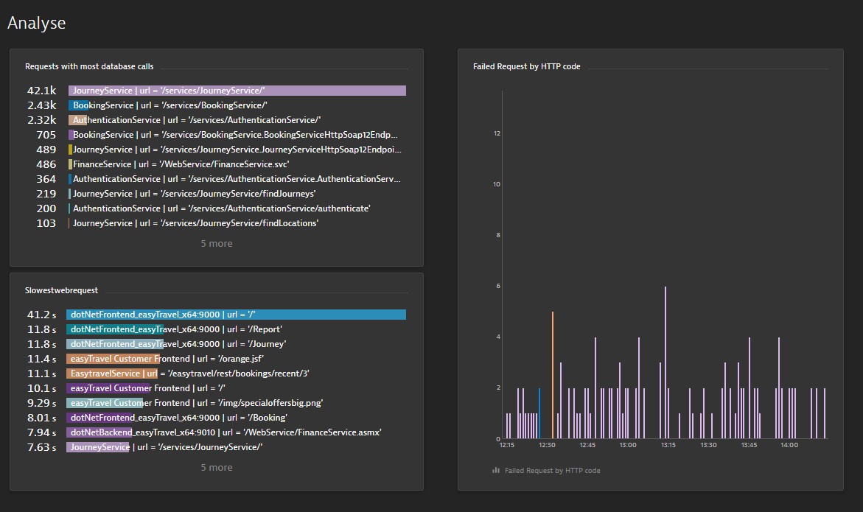Click the 14:00 time axis label
Image resolution: width=863 pixels, height=512 pixels.
[789, 445]
